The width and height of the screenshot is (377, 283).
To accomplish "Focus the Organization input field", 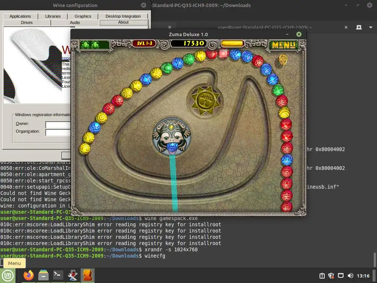I will tap(58, 133).
